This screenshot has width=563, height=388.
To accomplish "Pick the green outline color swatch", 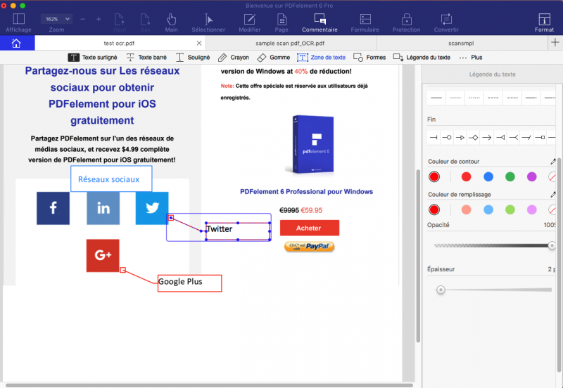I will pos(510,177).
